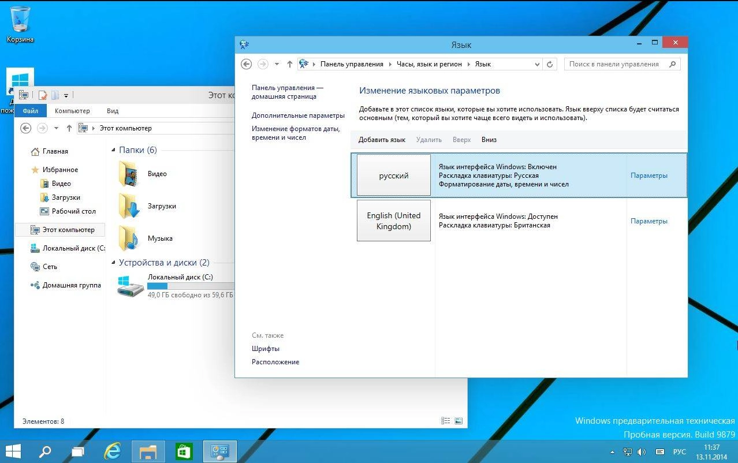The width and height of the screenshot is (738, 463).
Task: Open the Музыка folder icon
Action: (128, 238)
